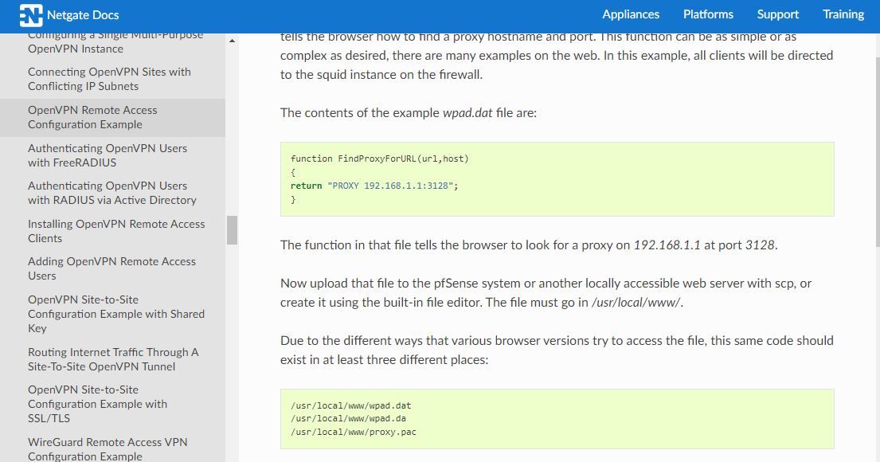This screenshot has height=462, width=880.
Task: Go to the Support page
Action: click(x=777, y=14)
